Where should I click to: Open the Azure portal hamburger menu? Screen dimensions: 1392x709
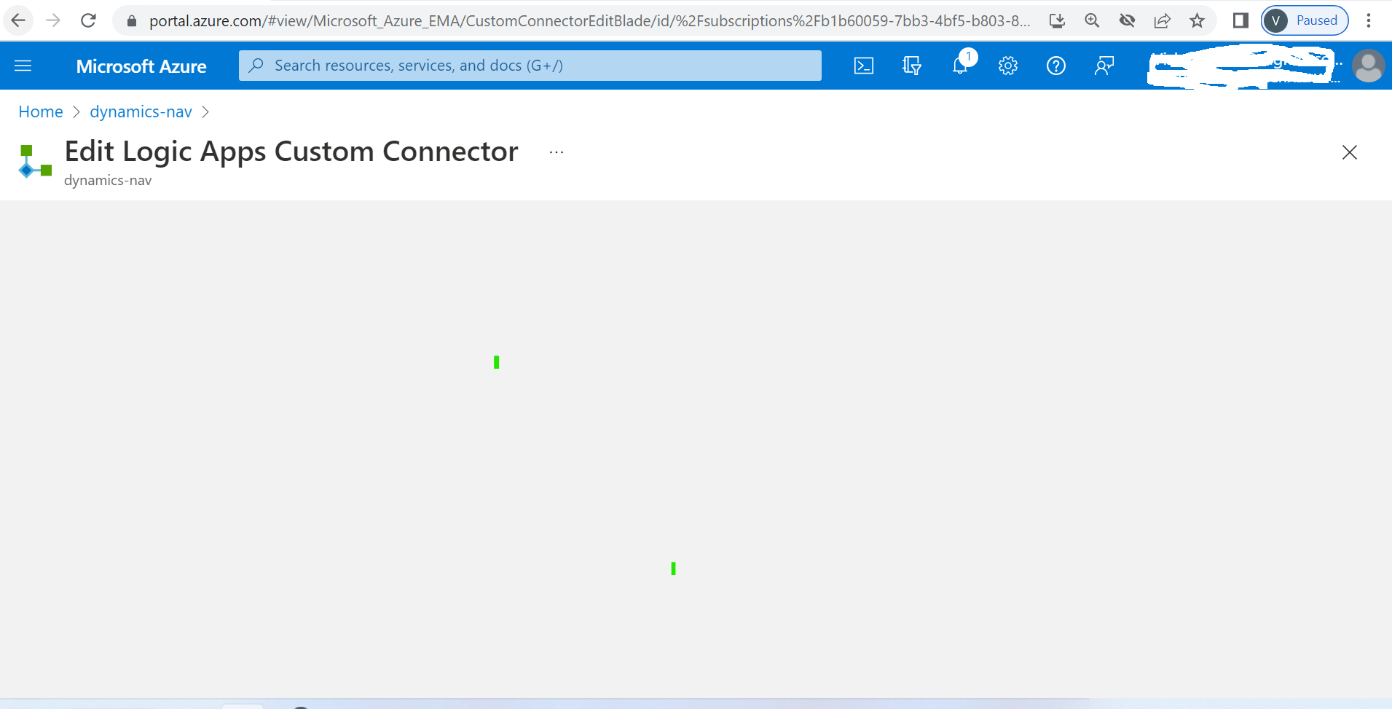[23, 65]
